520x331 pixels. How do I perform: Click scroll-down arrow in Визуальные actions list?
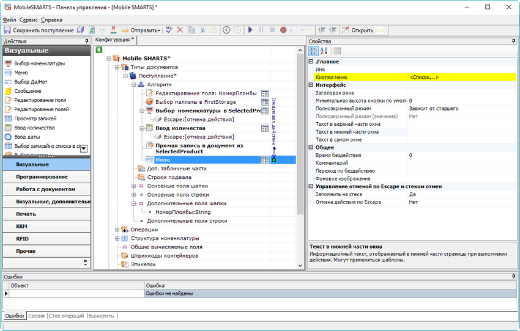(84, 148)
